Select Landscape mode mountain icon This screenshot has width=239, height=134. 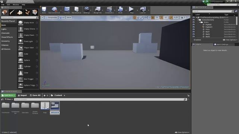[x=20, y=12]
